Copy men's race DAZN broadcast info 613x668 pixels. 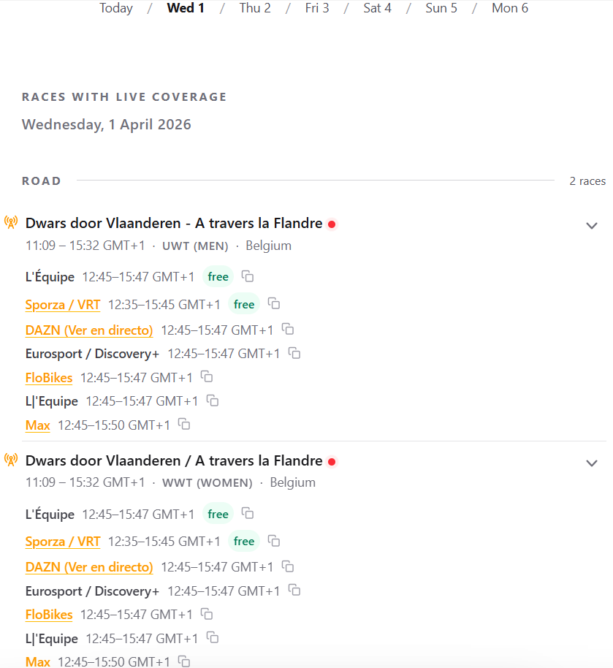(x=288, y=330)
